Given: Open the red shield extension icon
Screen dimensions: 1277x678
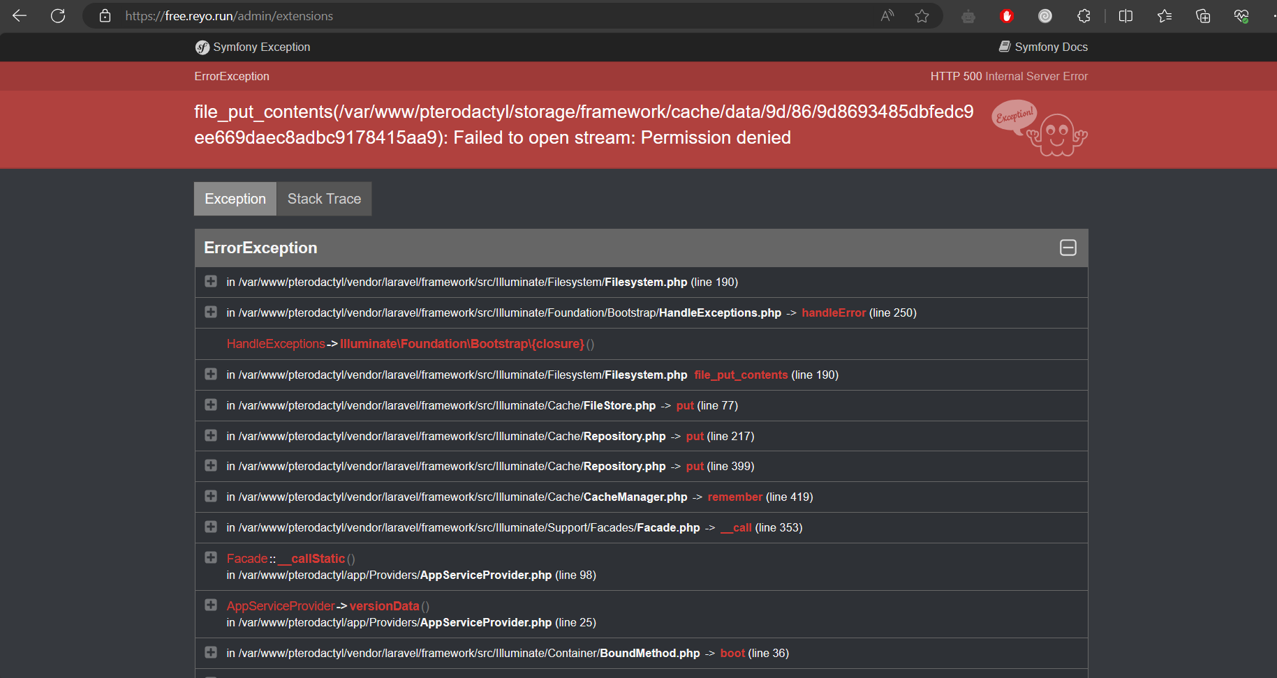Looking at the screenshot, I should tap(1006, 16).
